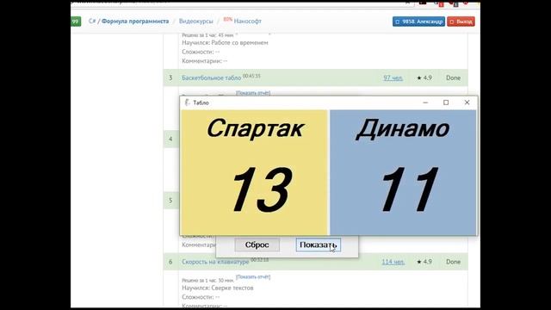Open the 97 чел. link
The image size is (551, 310).
pyautogui.click(x=393, y=77)
